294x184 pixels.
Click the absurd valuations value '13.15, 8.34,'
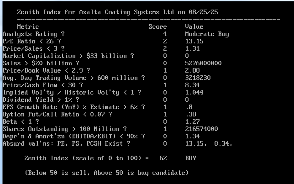[x=209, y=144]
